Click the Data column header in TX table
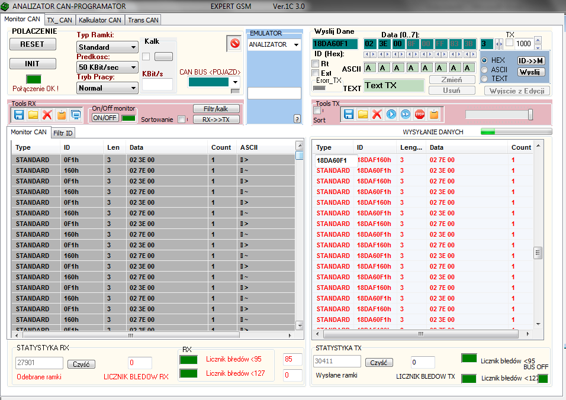 pyautogui.click(x=467, y=147)
